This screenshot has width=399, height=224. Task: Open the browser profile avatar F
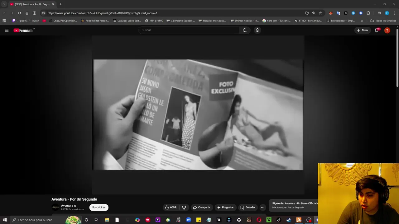click(x=387, y=13)
